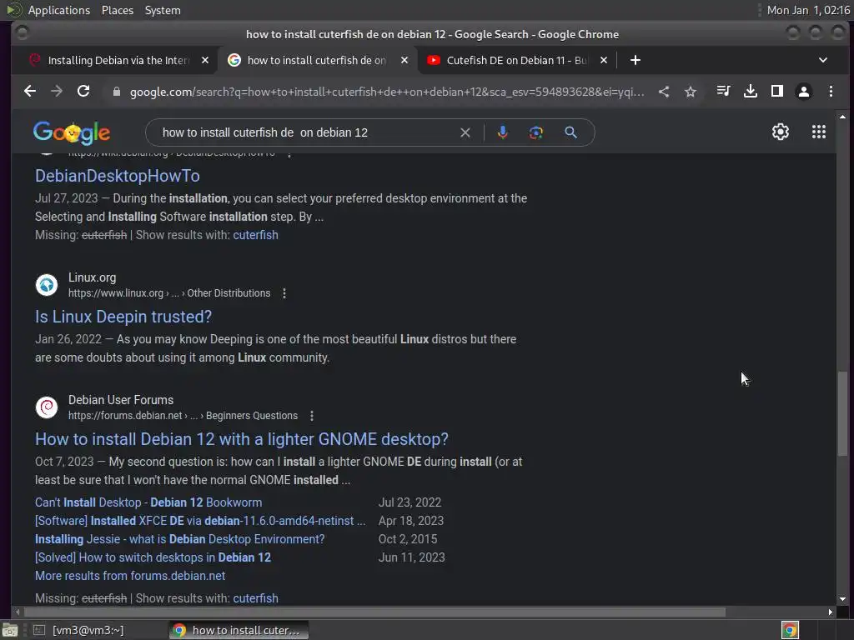This screenshot has height=640, width=854.
Task: Click the vertical scrollbar thumb
Action: coord(842,414)
